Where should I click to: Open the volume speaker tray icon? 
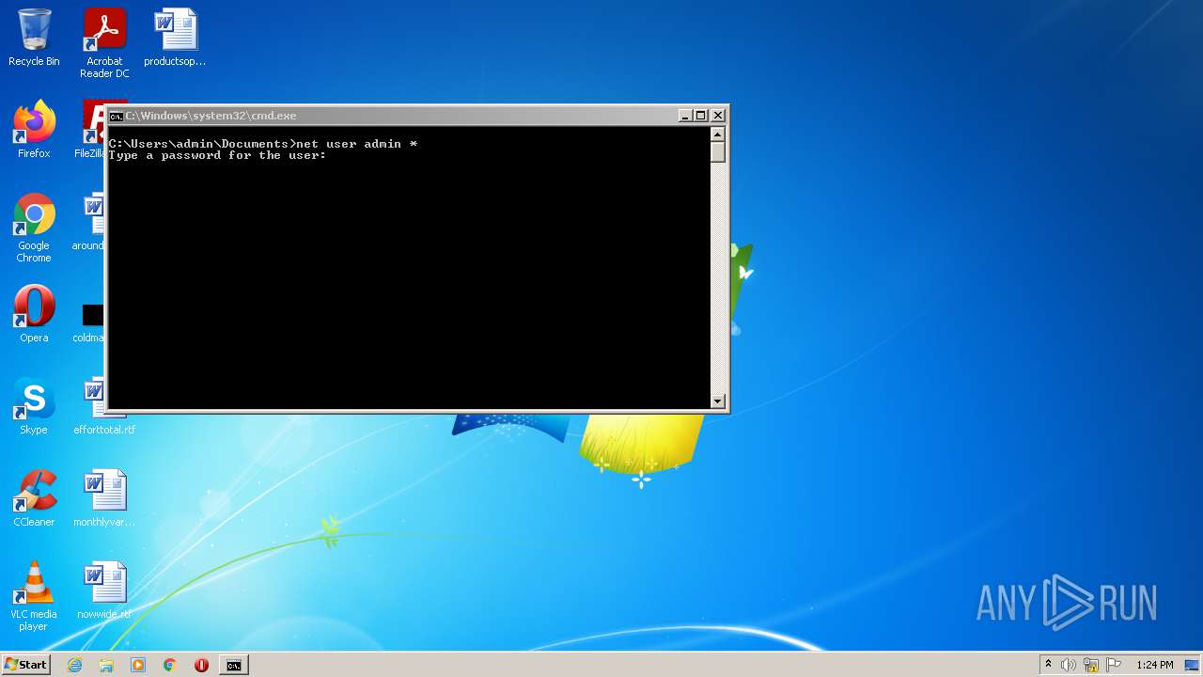(1069, 665)
